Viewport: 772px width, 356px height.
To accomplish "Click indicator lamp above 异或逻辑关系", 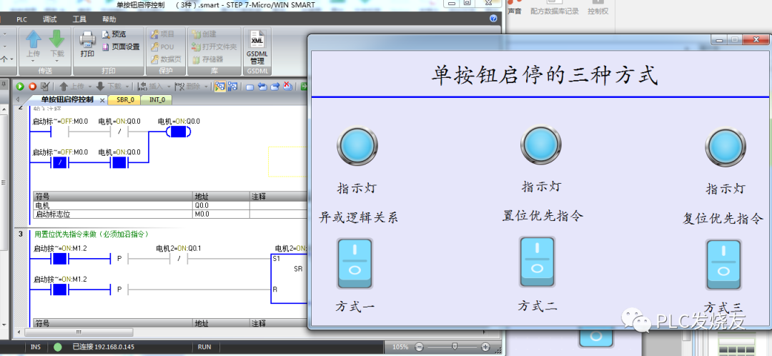I will pos(357,145).
